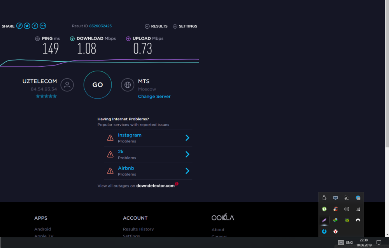Screen dimensions: 389x248
Task: Click the download speed arrow icon
Action: [72, 38]
